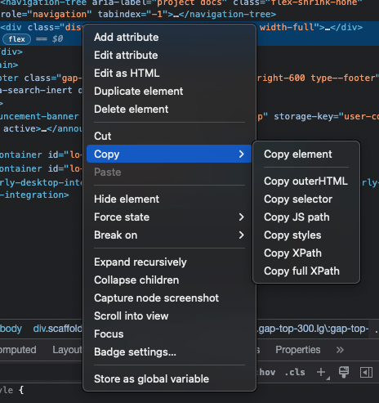Click the body breadcrumb
379x403 pixels.
[x=11, y=329]
